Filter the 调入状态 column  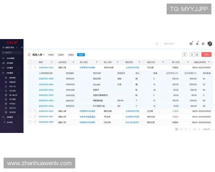click(188, 62)
